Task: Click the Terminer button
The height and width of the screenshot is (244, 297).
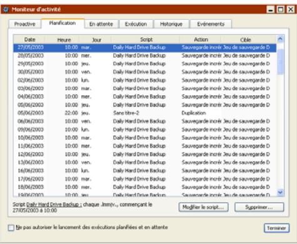Action: point(276,228)
